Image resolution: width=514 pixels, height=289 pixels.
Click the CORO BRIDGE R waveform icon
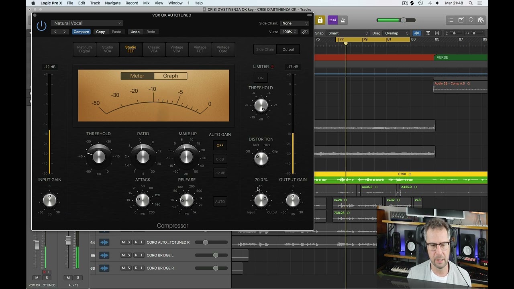tap(104, 268)
